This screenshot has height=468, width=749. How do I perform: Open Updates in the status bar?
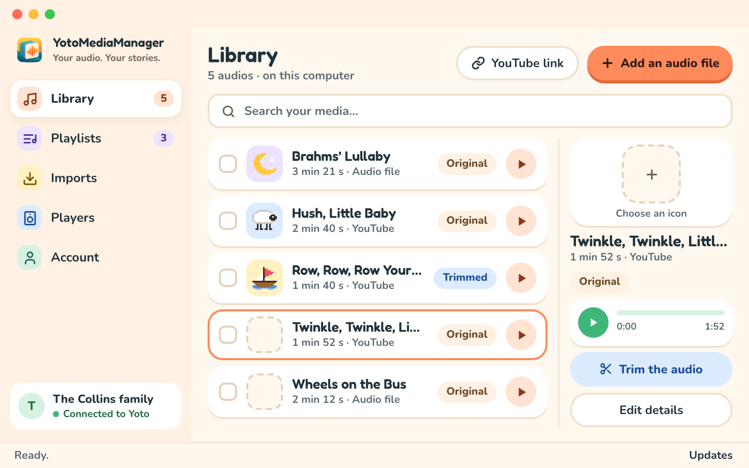[x=711, y=455]
